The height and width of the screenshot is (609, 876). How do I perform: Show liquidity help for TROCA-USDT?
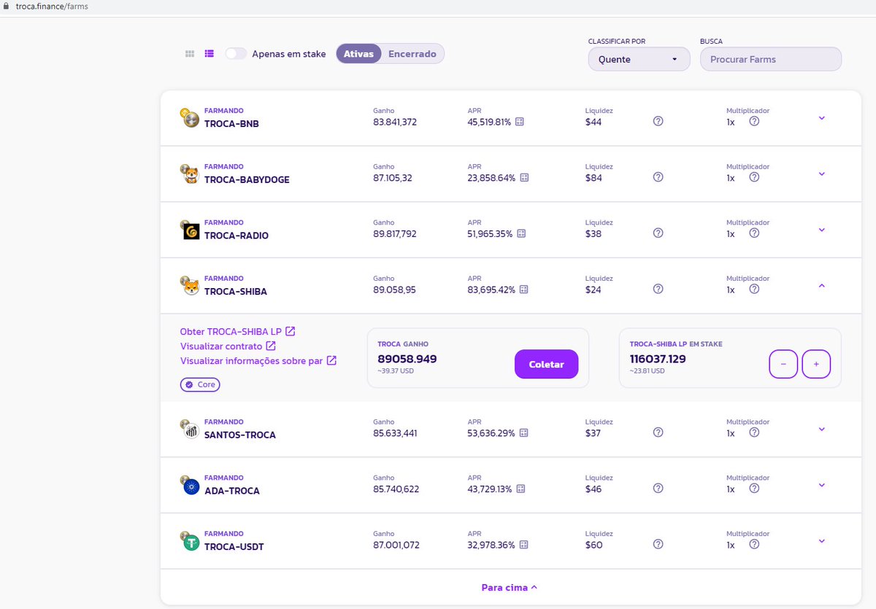[658, 544]
